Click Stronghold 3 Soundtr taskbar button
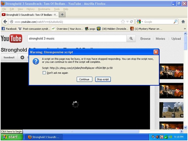 [x=44, y=137]
